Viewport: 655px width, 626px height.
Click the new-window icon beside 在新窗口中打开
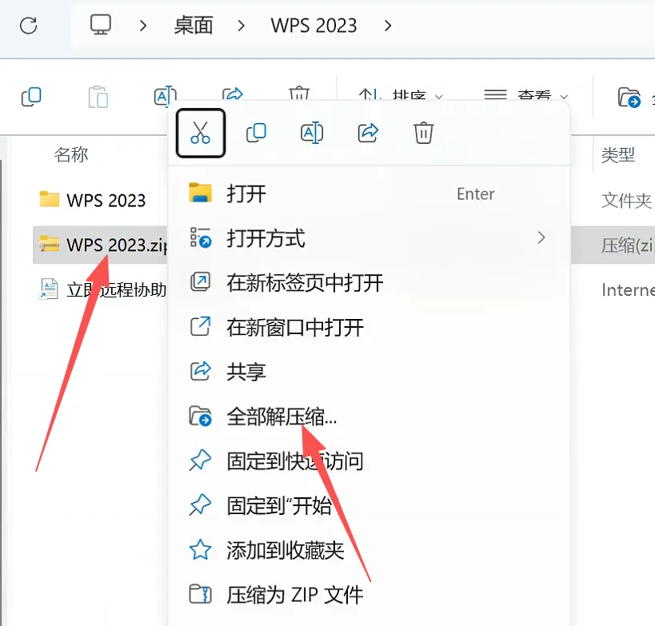[x=201, y=326]
